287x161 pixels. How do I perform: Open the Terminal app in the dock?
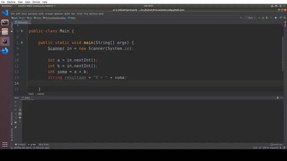(x=5, y=22)
